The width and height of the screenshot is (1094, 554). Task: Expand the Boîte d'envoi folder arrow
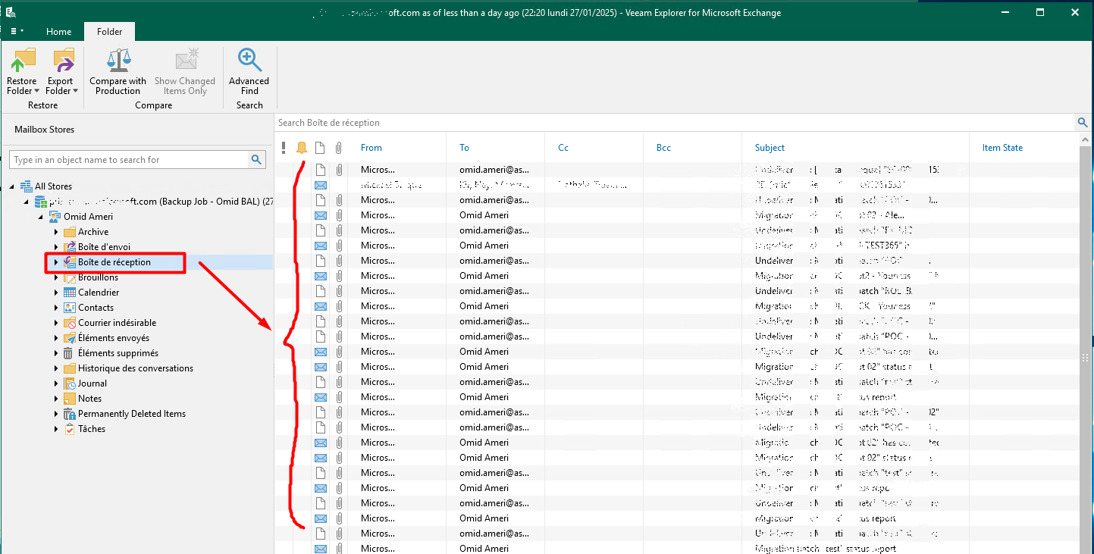56,247
